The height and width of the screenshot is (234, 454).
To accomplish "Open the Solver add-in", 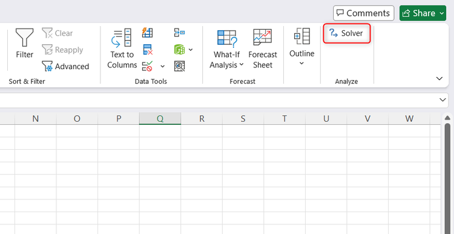I will point(347,33).
